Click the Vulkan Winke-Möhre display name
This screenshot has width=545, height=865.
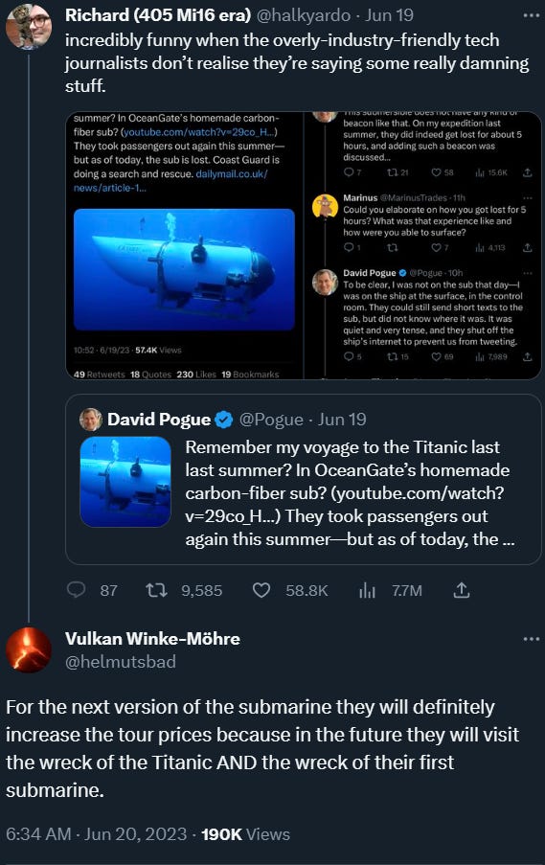(153, 639)
